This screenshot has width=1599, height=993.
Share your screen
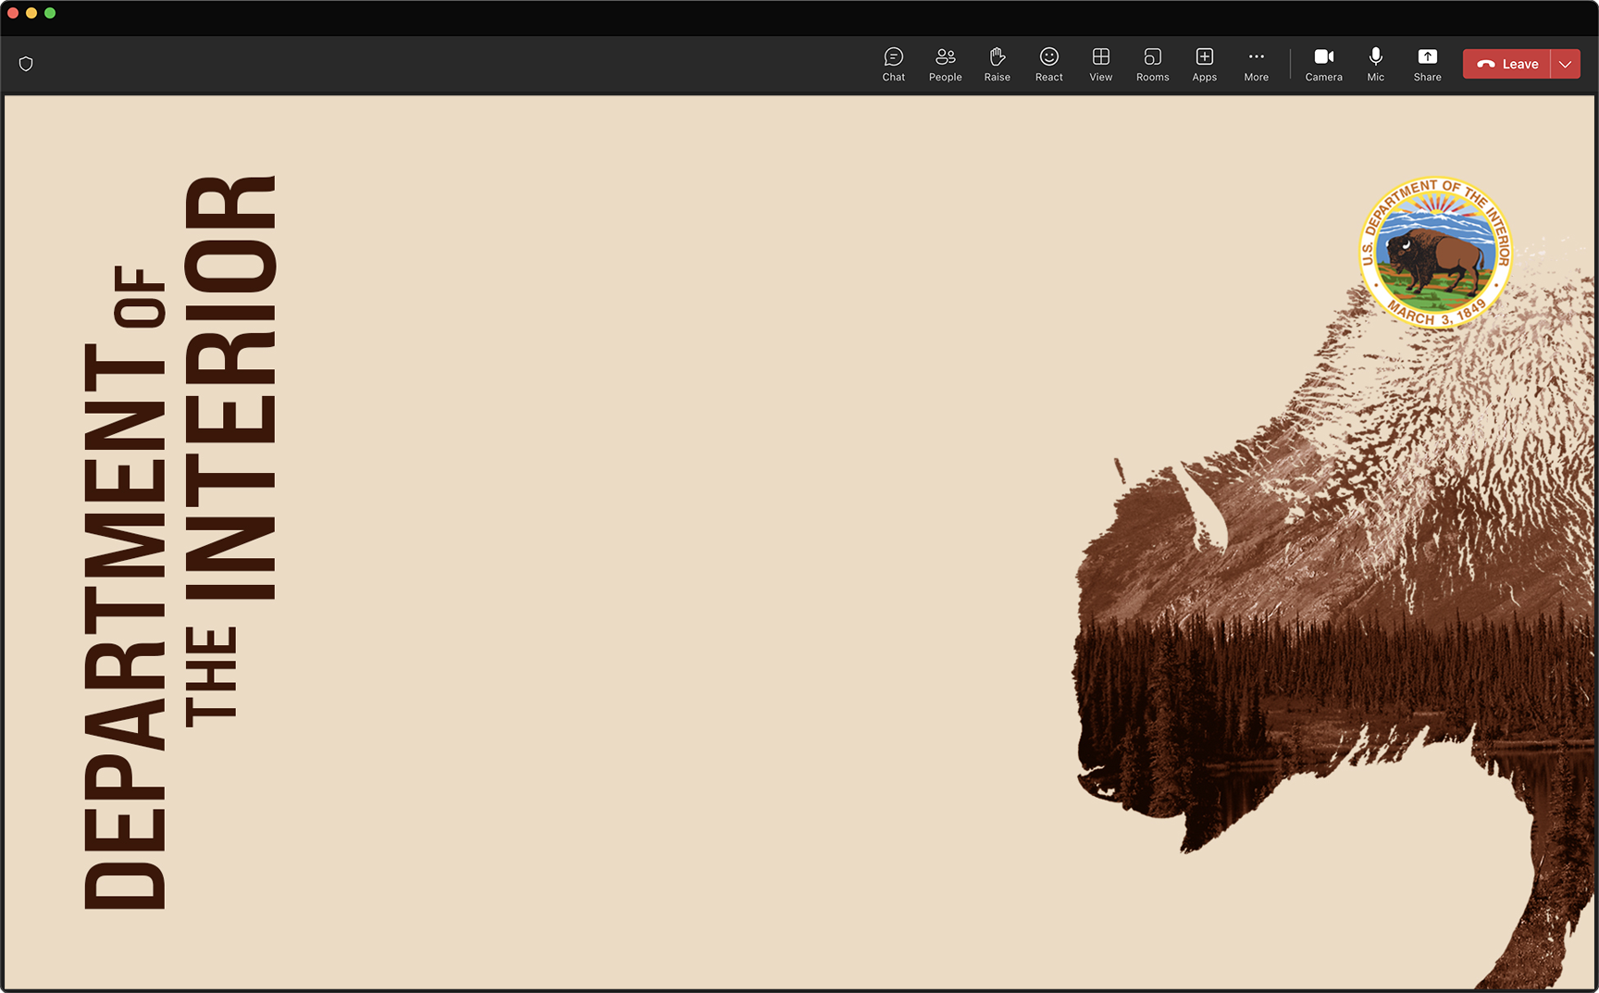[x=1427, y=65]
